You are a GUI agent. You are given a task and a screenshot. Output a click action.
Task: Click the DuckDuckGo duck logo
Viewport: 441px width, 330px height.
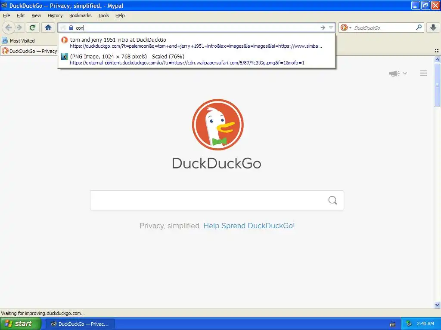[x=217, y=125]
